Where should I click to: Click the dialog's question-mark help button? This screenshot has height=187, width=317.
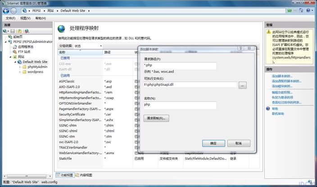coord(240,48)
